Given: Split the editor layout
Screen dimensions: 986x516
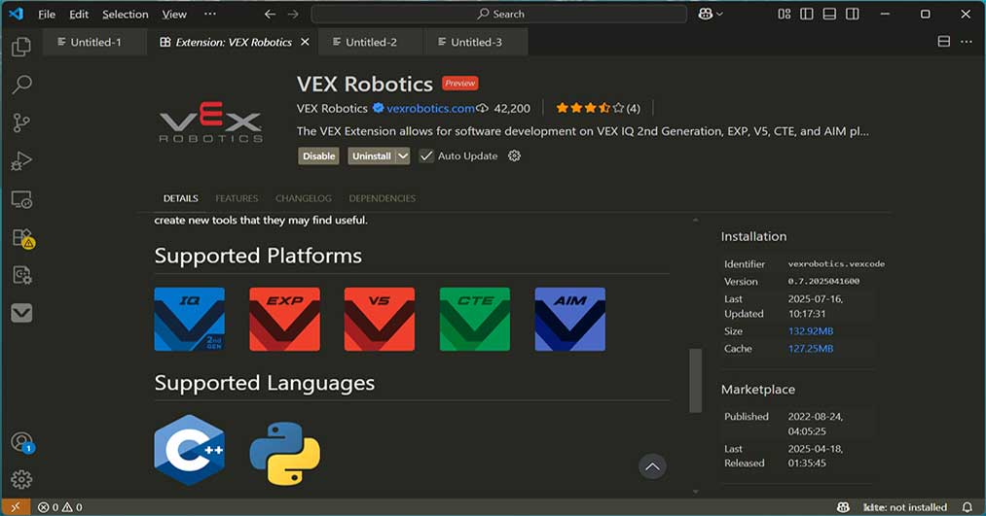Looking at the screenshot, I should click(x=944, y=42).
